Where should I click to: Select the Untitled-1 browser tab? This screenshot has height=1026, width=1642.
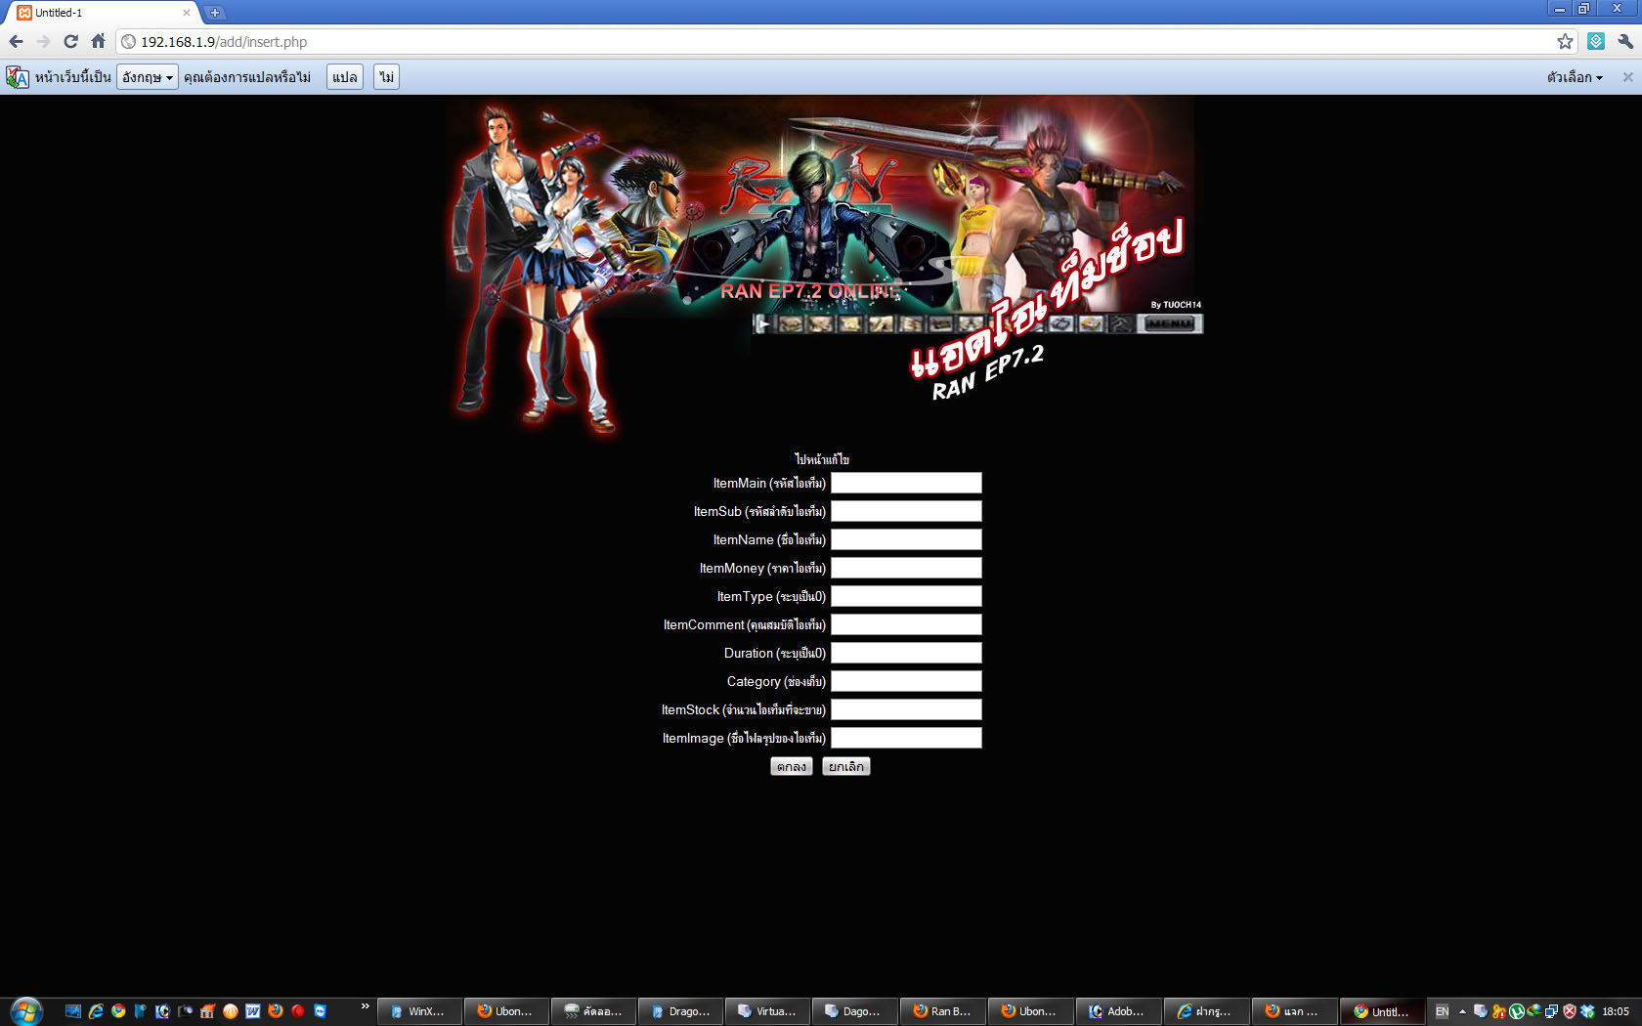(x=101, y=13)
